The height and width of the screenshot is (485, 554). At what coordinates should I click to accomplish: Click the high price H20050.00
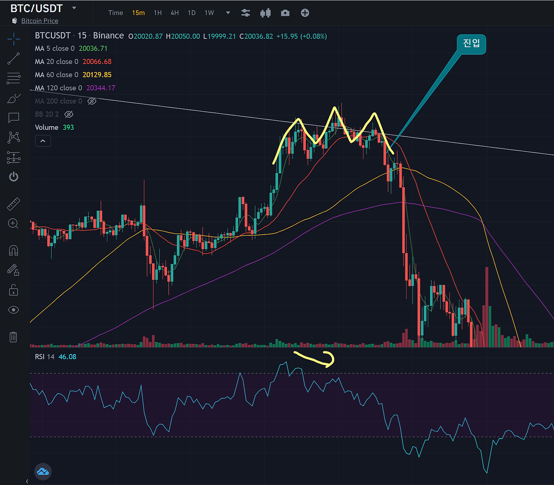pyautogui.click(x=183, y=36)
